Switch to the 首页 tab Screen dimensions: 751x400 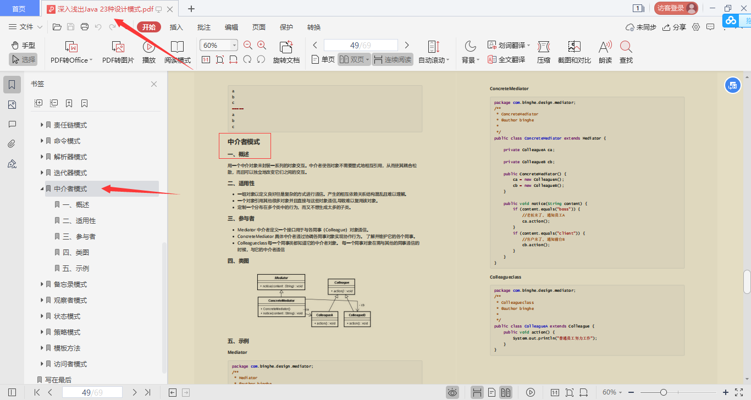19,8
